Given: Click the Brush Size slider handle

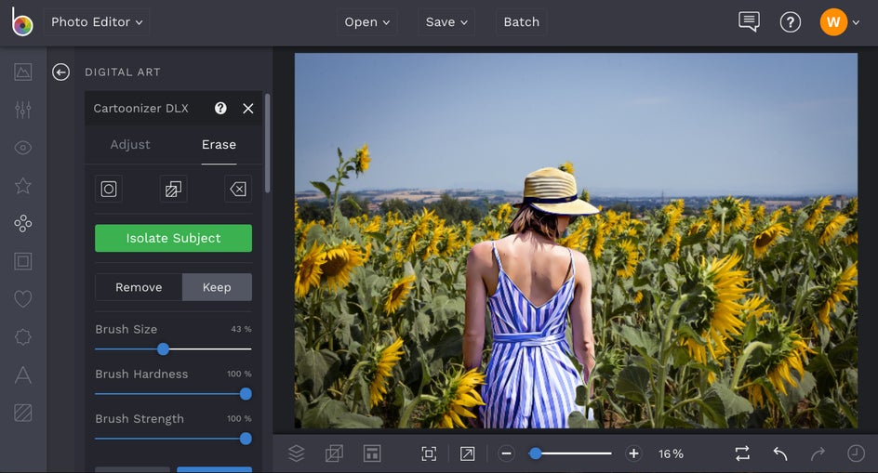Looking at the screenshot, I should (163, 349).
